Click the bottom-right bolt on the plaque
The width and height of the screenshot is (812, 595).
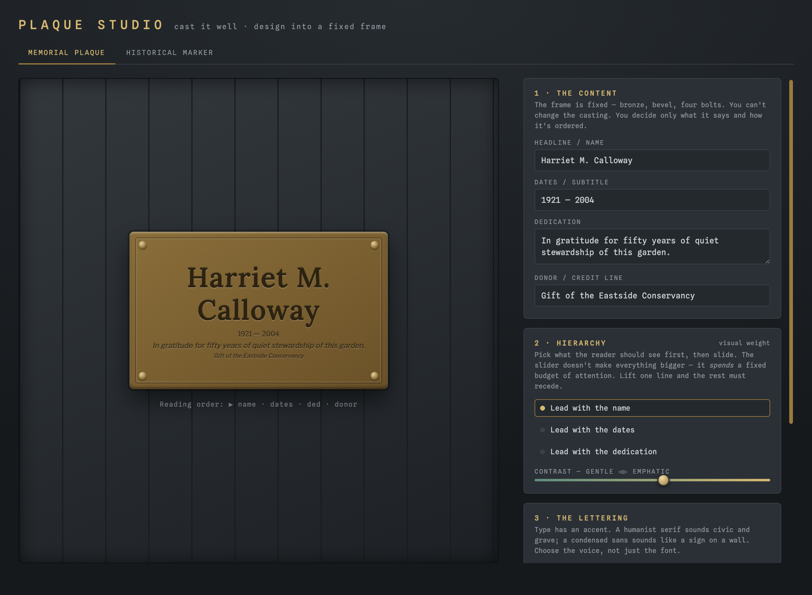click(x=374, y=376)
